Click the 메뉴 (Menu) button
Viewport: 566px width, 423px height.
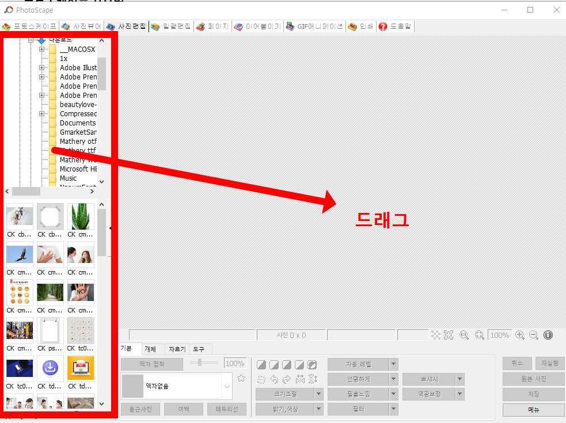[x=533, y=409]
